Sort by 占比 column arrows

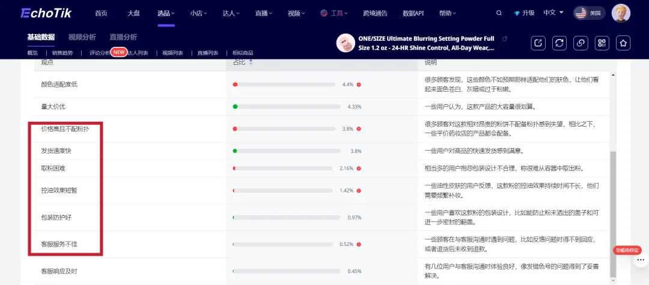point(251,62)
